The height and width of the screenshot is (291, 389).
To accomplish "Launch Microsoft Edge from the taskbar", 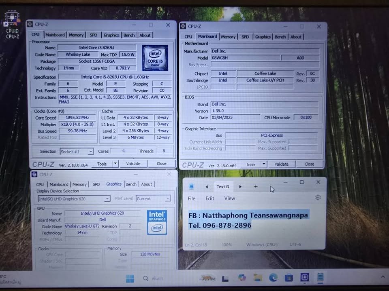I will (273, 278).
